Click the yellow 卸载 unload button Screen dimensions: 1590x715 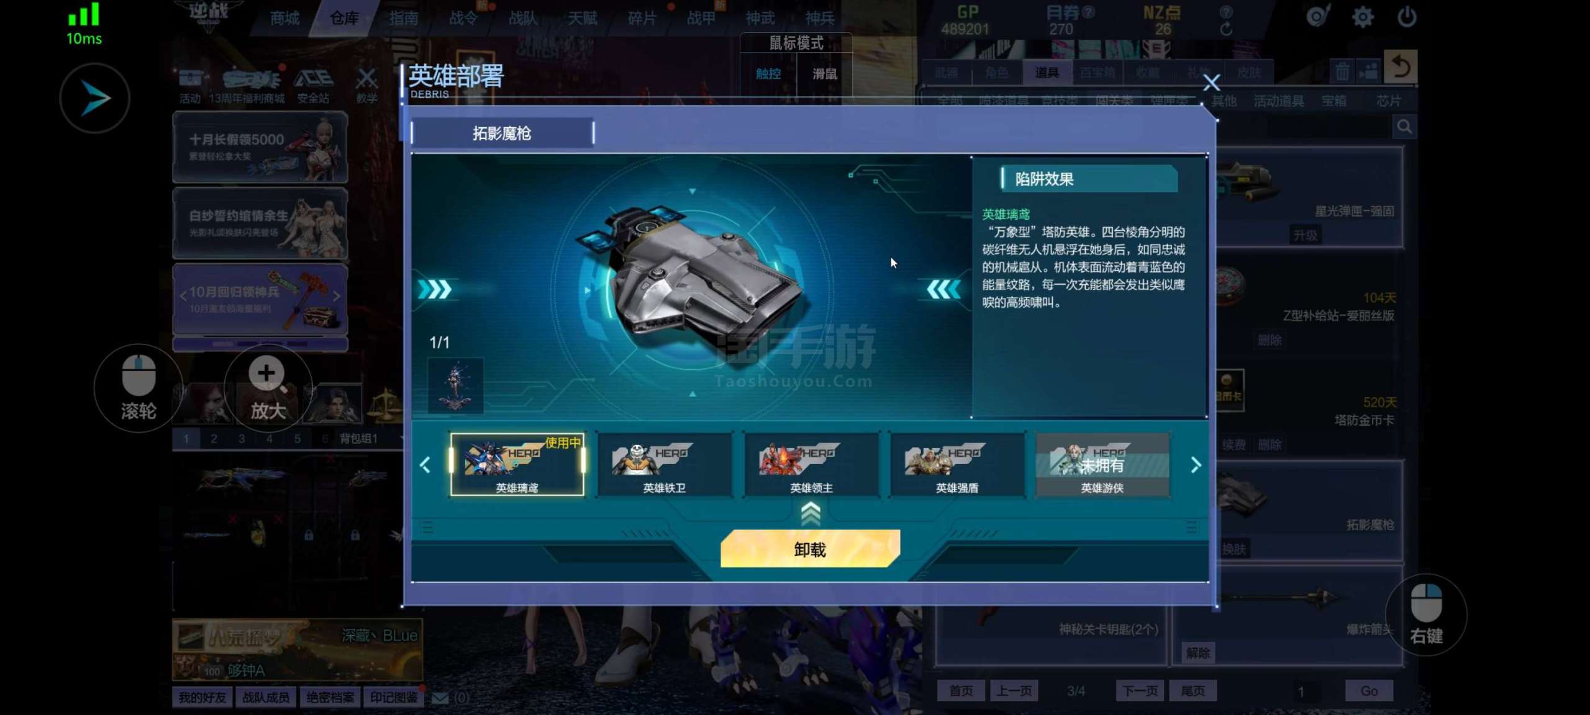(x=810, y=549)
